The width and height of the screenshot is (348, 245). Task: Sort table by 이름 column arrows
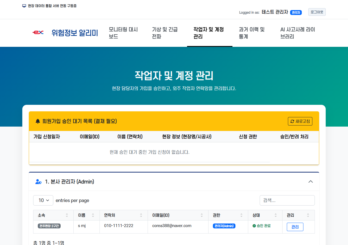click(x=93, y=215)
